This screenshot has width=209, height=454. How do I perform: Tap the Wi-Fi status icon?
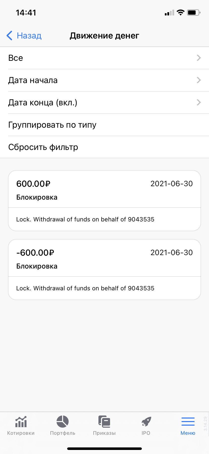click(180, 12)
